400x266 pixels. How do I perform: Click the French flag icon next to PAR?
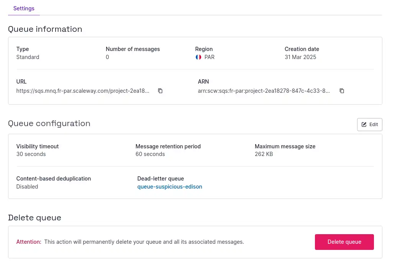[x=198, y=57]
